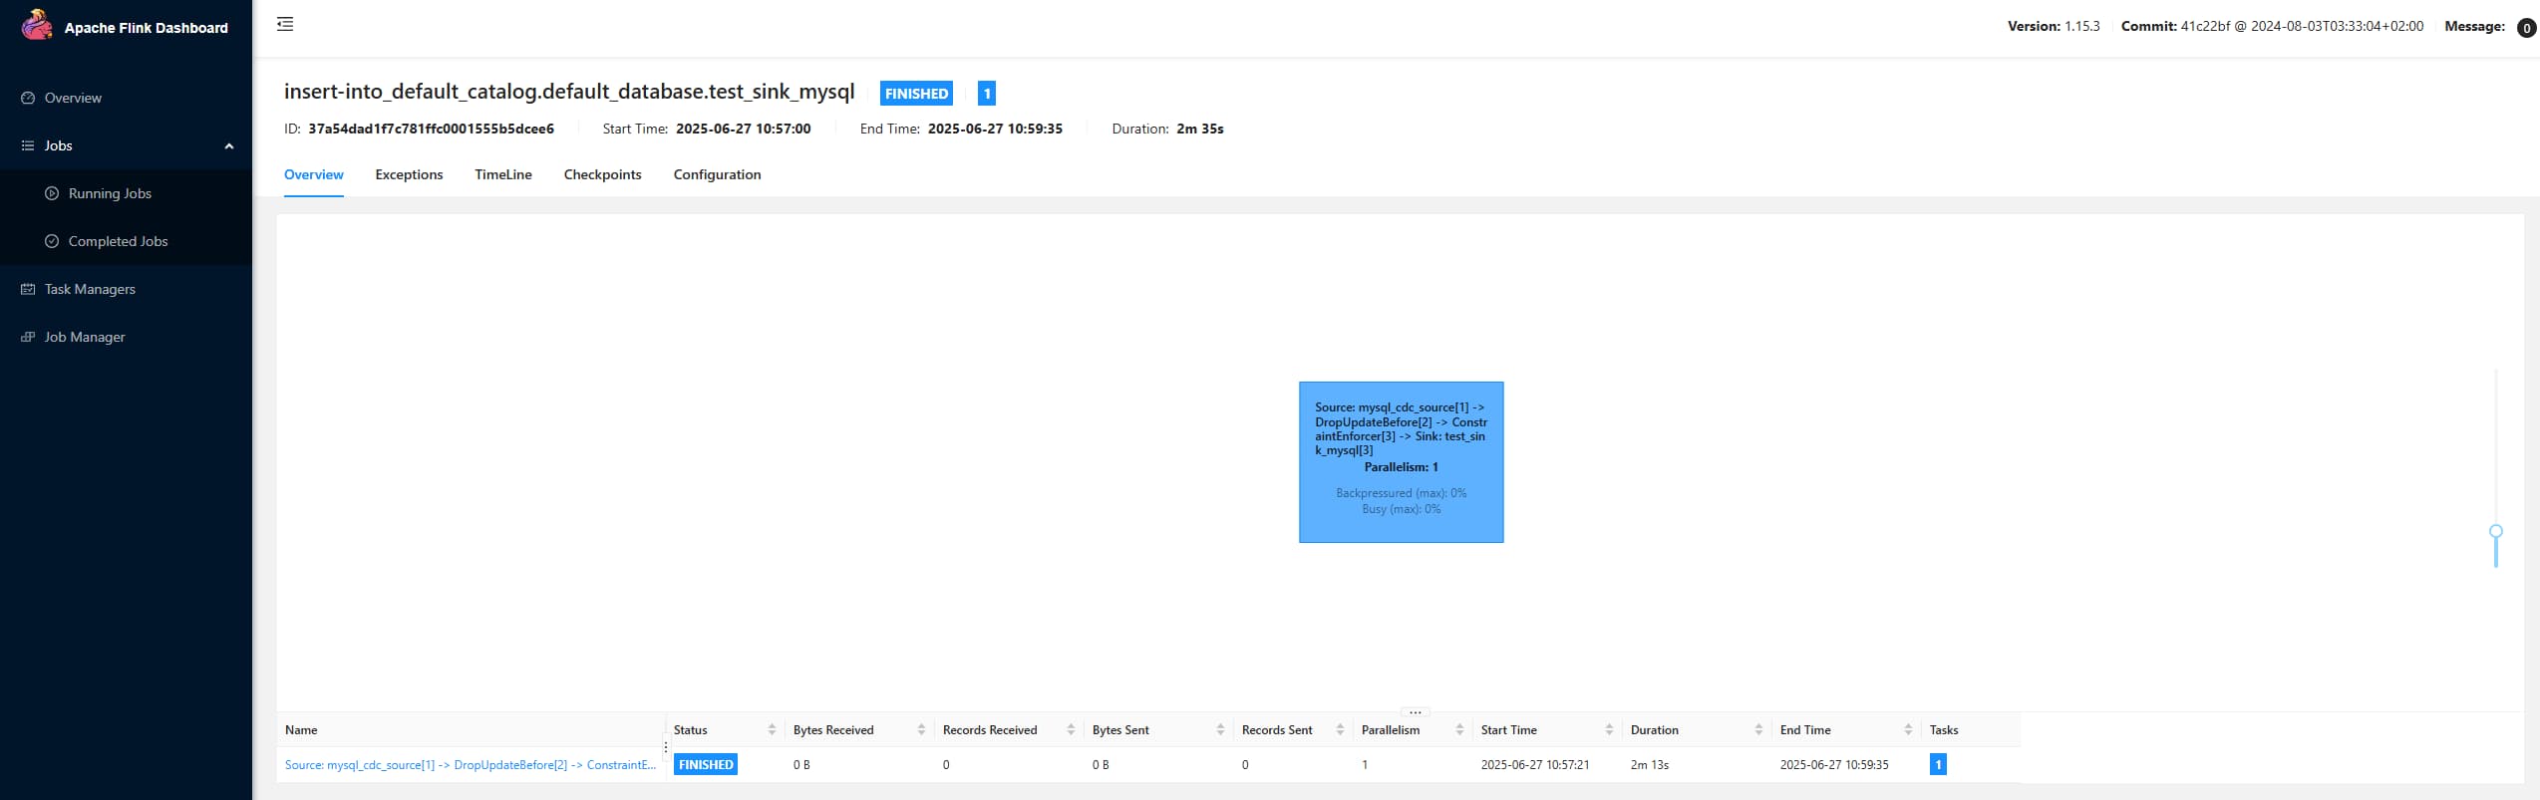Viewport: 2540px width, 800px height.
Task: Sort the table by Status
Action: [772, 730]
